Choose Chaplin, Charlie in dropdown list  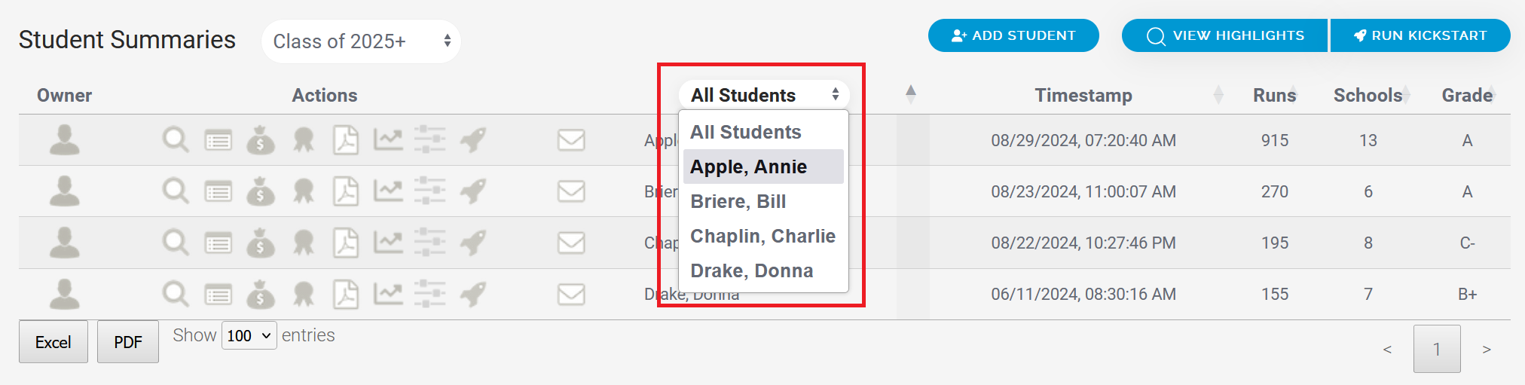coord(762,236)
